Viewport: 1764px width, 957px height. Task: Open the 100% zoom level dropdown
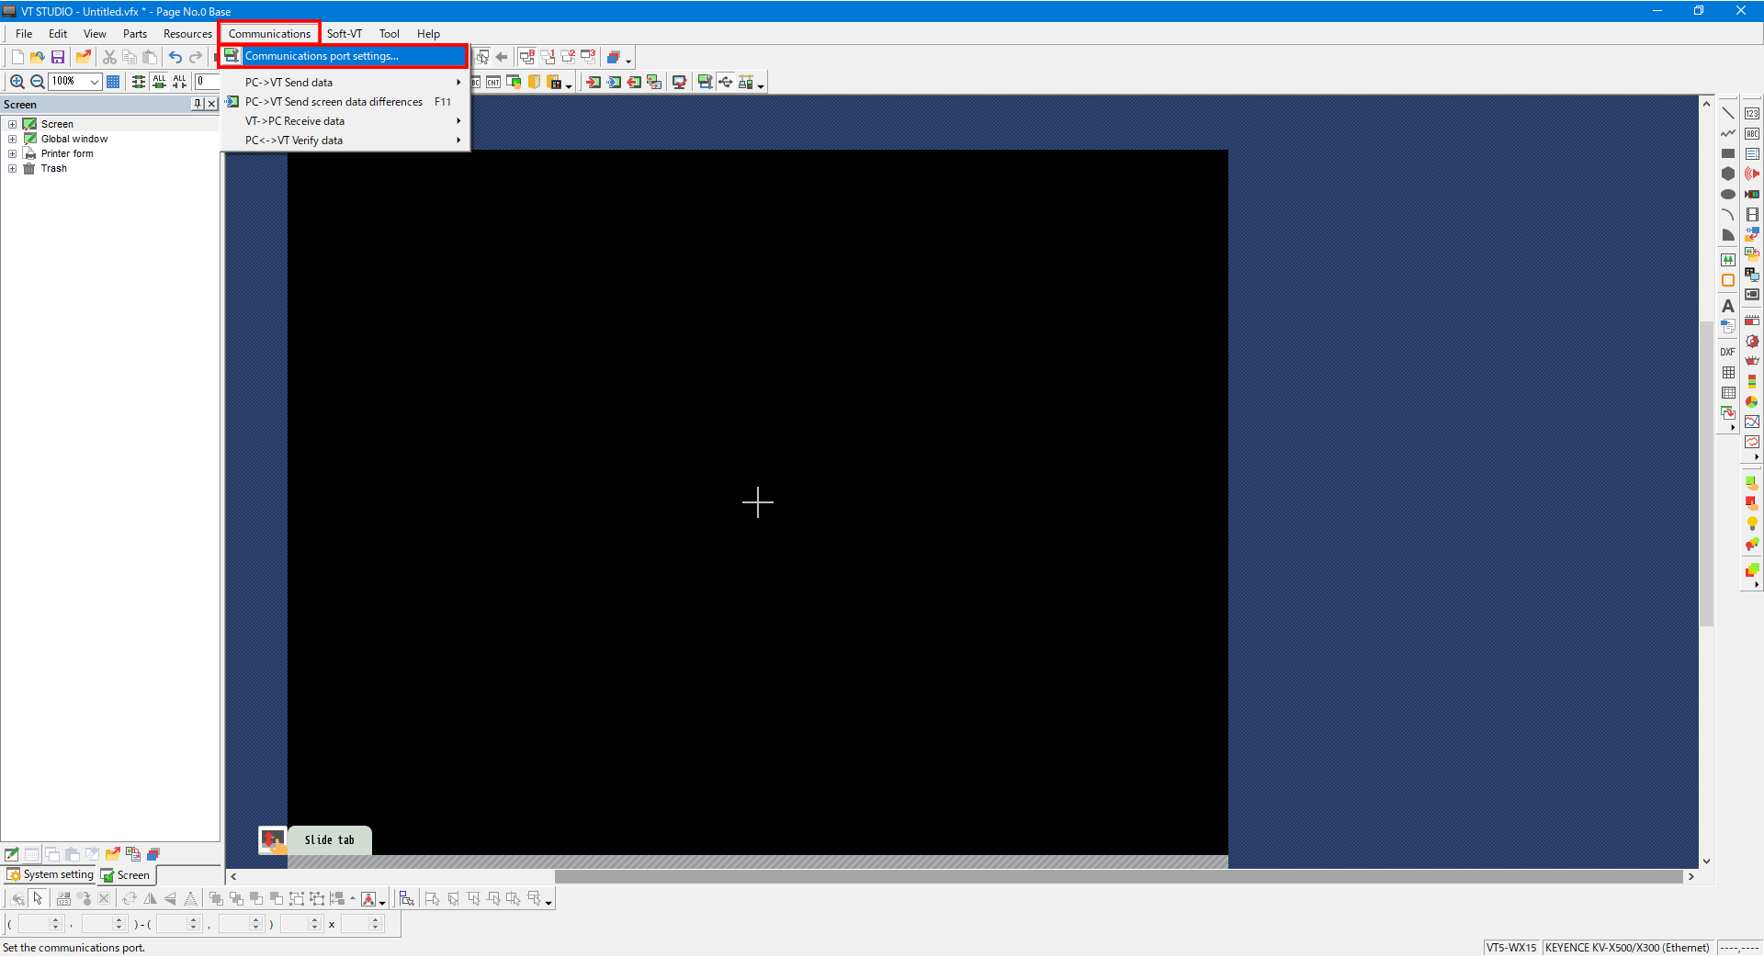coord(94,82)
